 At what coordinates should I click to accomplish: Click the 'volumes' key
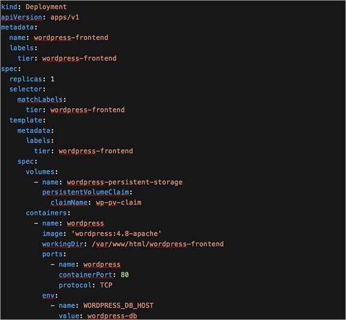[x=40, y=171]
